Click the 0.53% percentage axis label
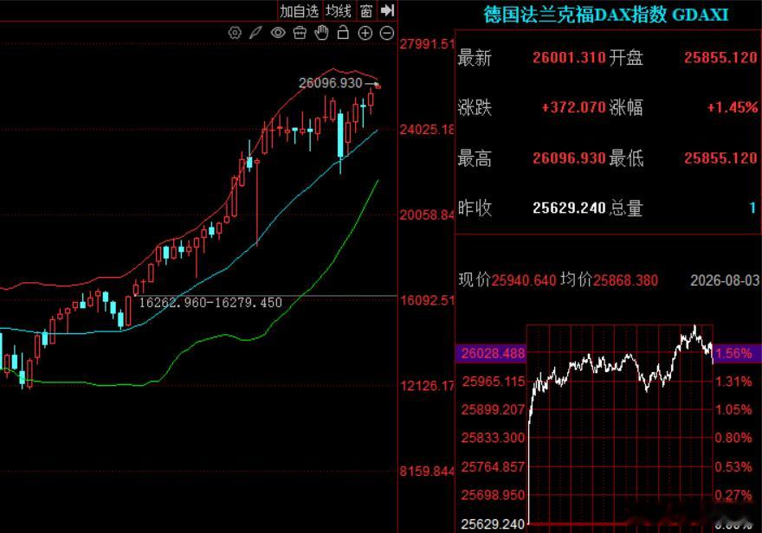The image size is (762, 533). [x=733, y=467]
